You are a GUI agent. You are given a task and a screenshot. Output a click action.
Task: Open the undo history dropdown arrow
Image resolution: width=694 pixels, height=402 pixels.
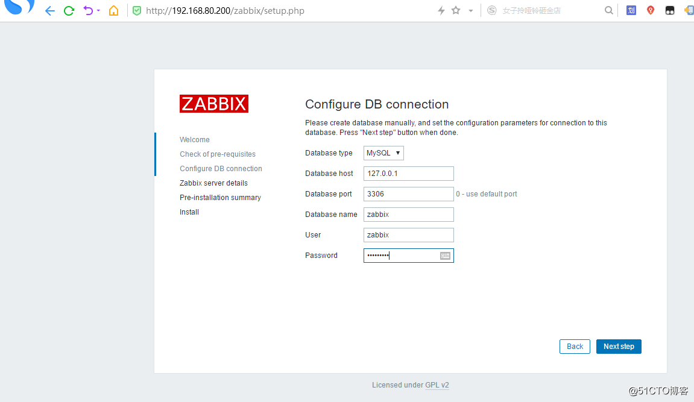pyautogui.click(x=97, y=10)
